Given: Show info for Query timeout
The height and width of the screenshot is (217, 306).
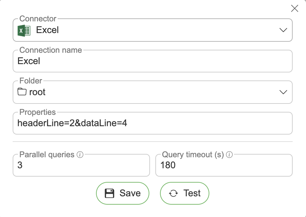Looking at the screenshot, I should pyautogui.click(x=229, y=155).
